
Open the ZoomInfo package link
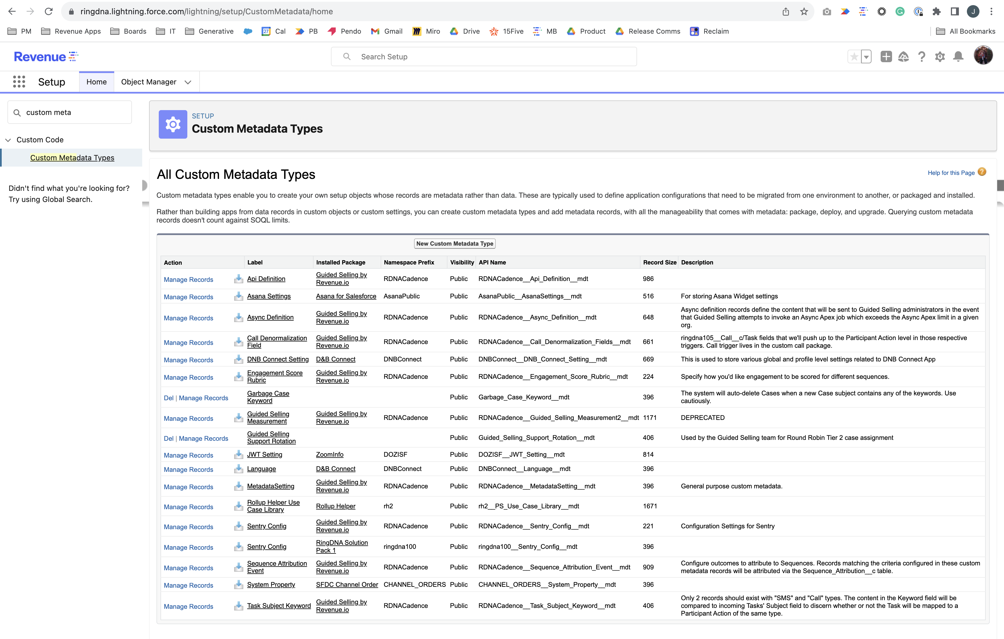[x=330, y=454]
